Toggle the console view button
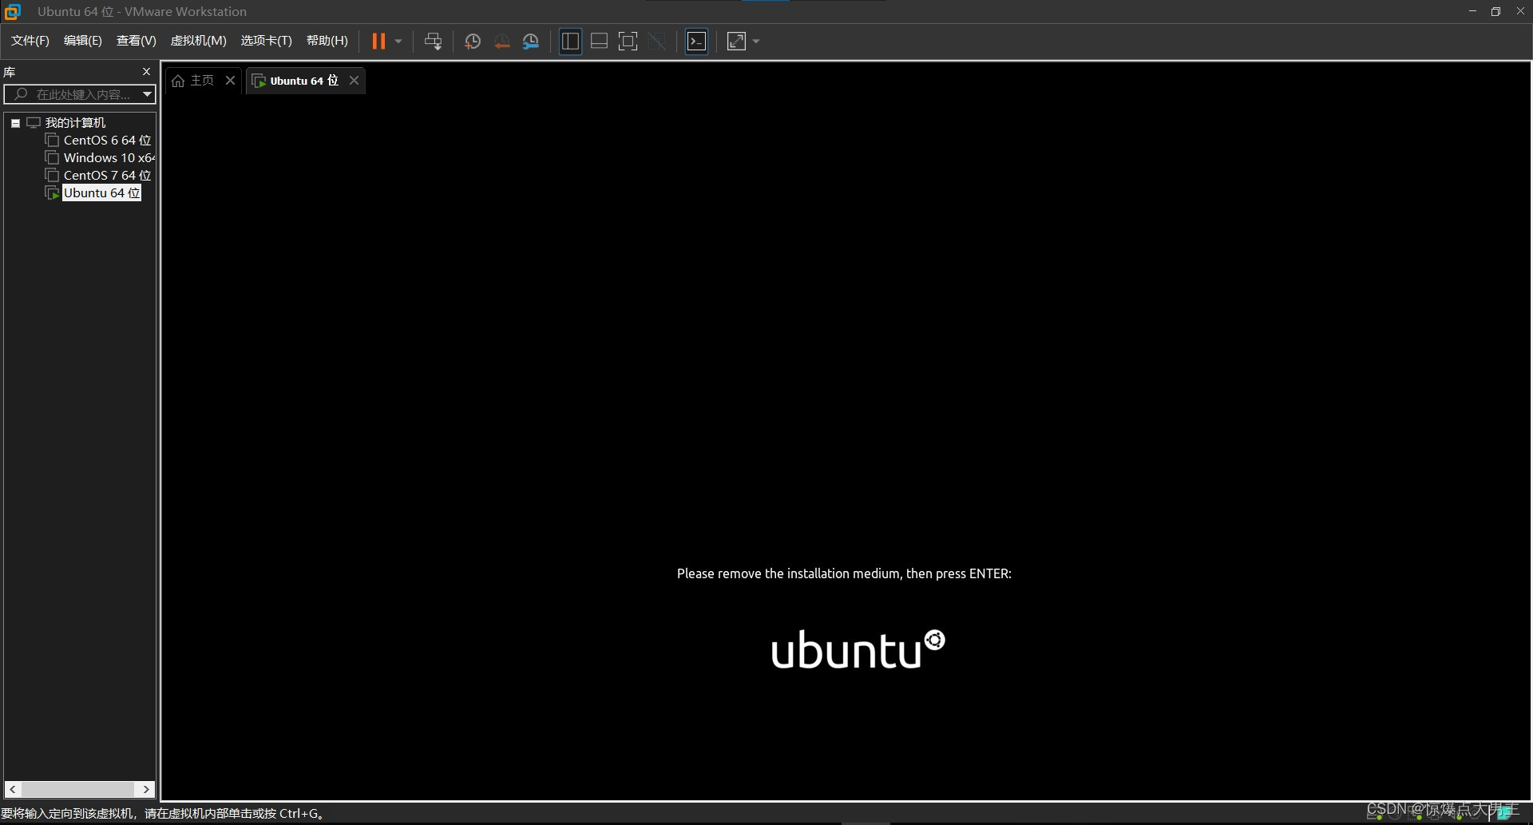1533x825 pixels. pos(696,42)
